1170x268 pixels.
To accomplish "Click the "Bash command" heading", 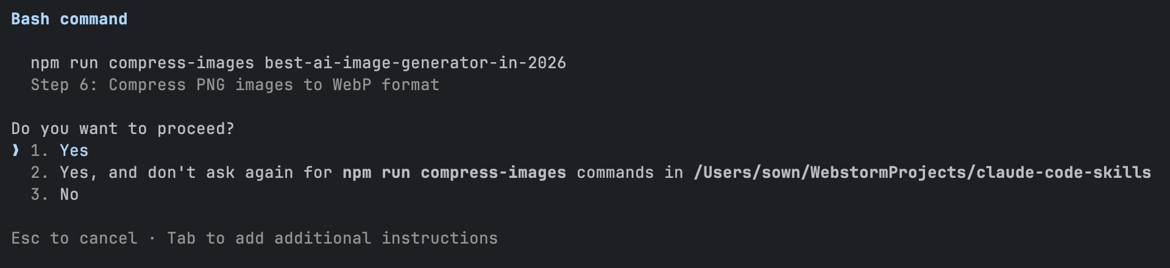I will [69, 19].
